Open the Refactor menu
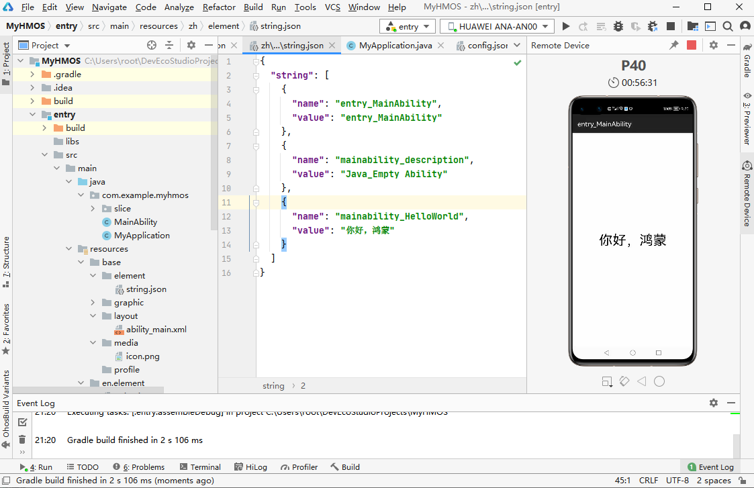The height and width of the screenshot is (488, 754). coord(219,7)
